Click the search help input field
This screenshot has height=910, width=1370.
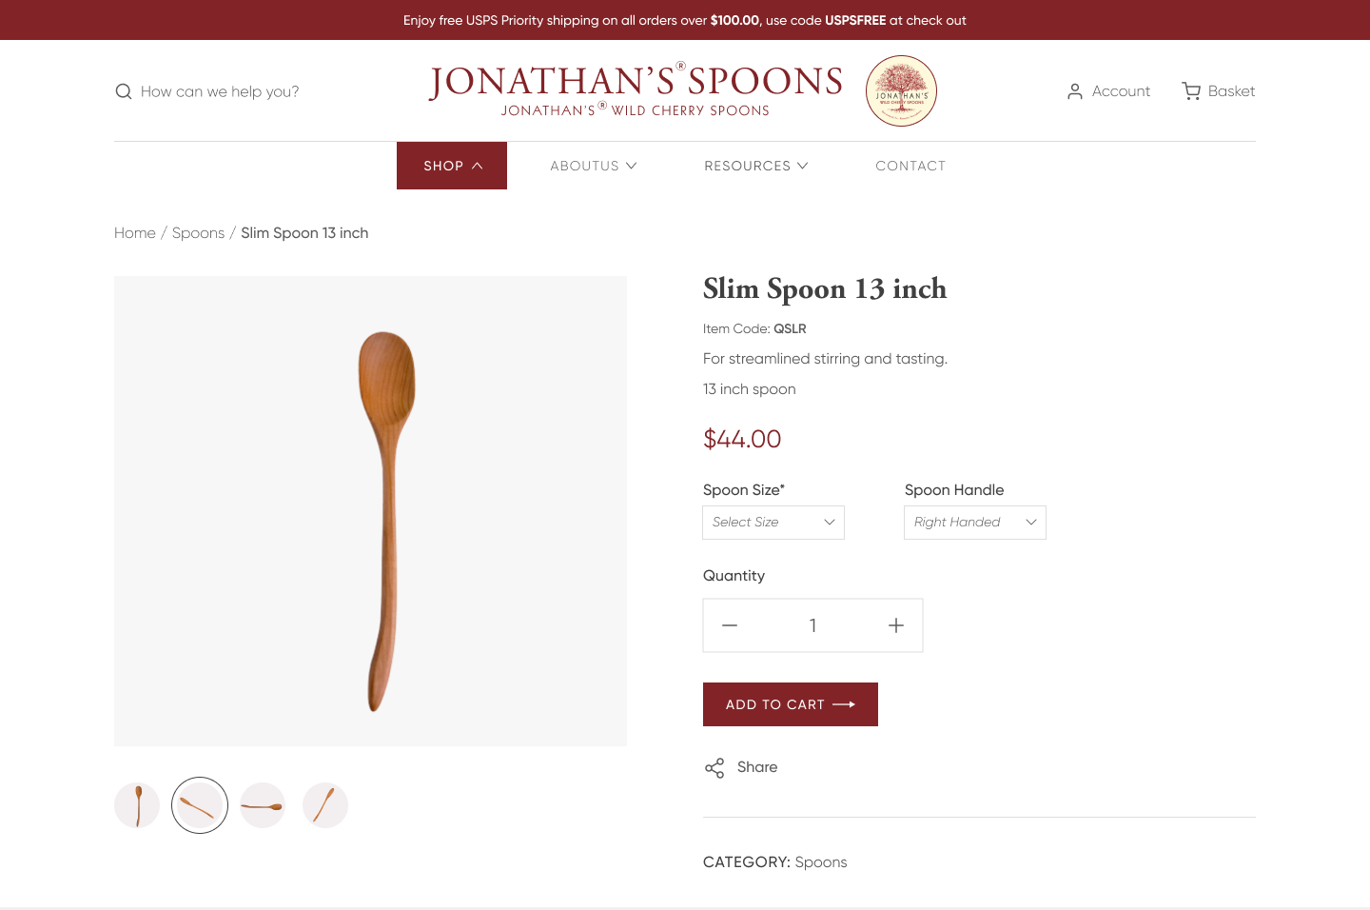220,91
